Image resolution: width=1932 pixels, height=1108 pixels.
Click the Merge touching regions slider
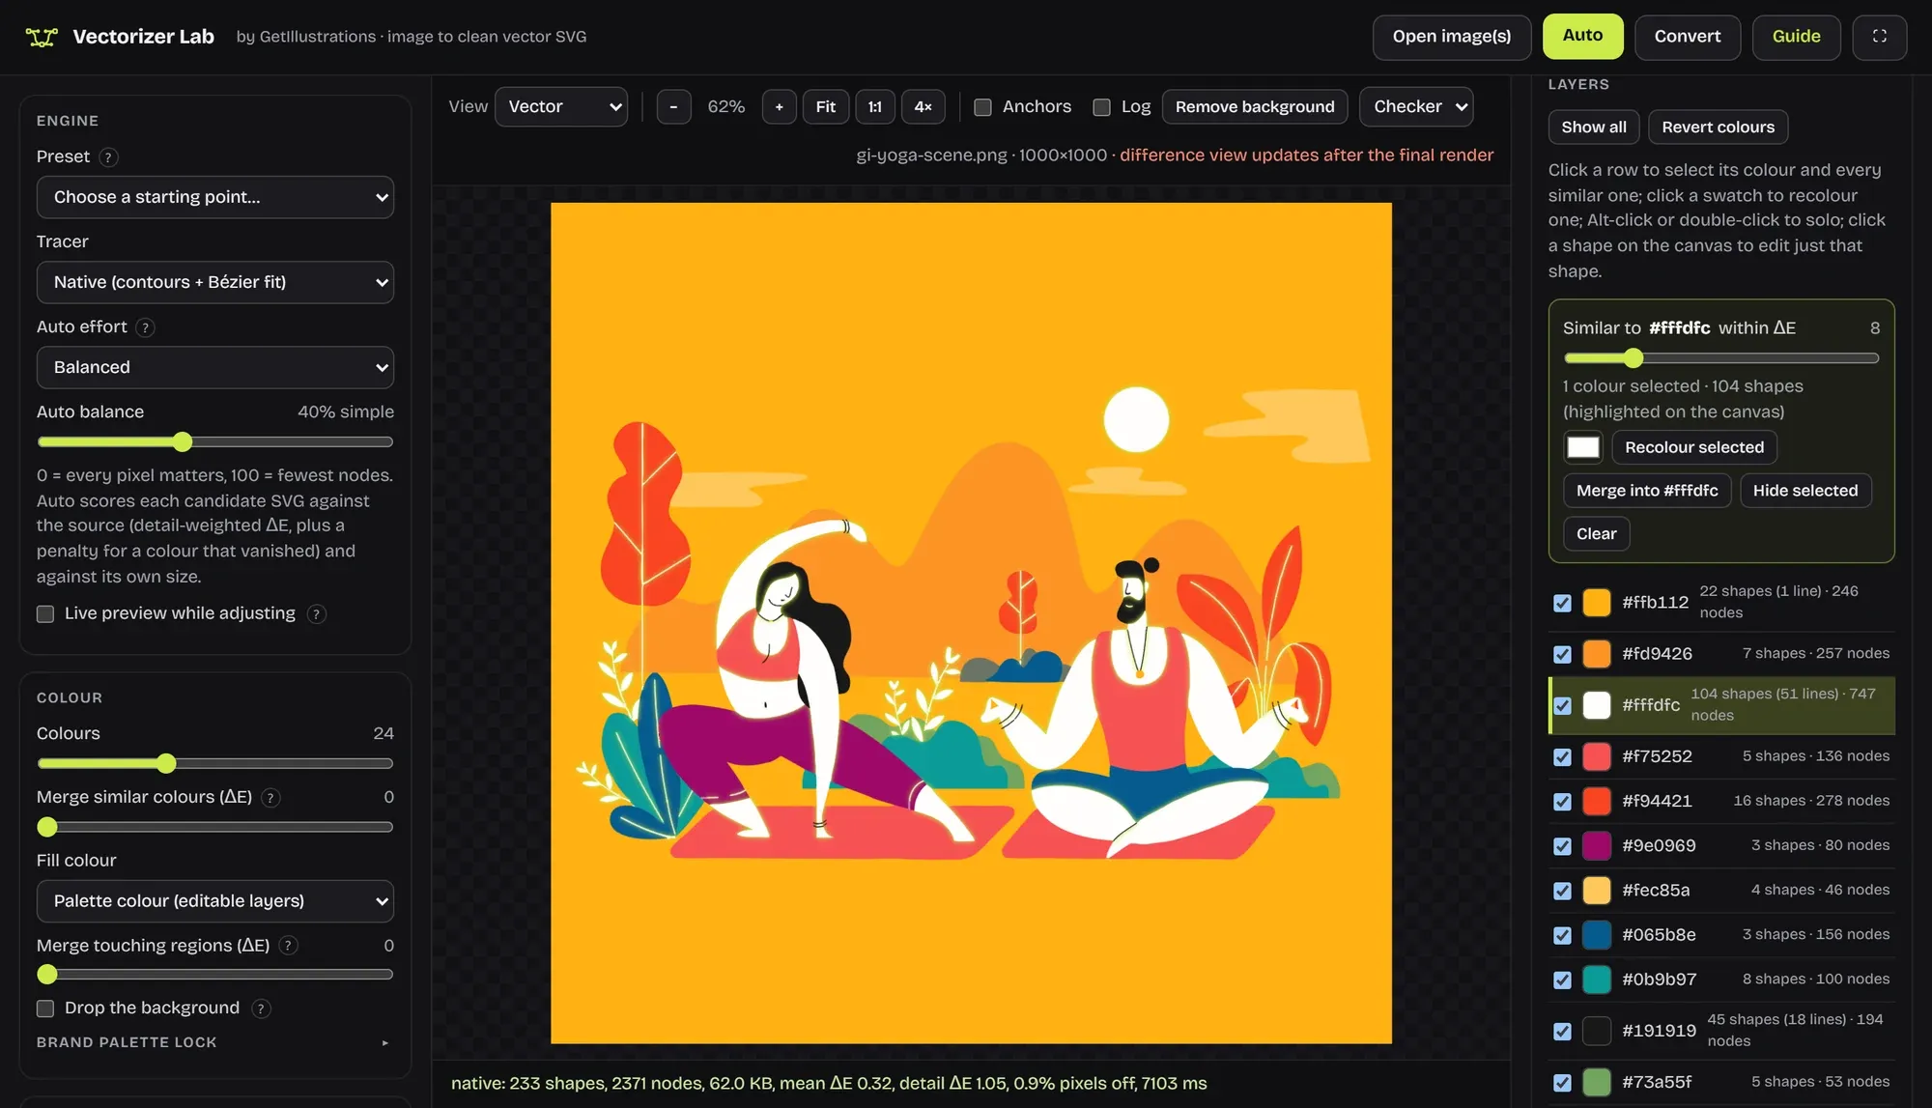coord(215,975)
